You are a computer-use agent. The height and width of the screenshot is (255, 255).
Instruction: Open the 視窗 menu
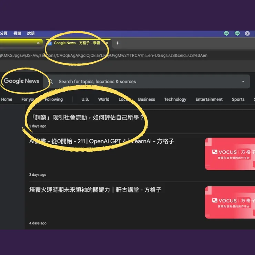pyautogui.click(x=17, y=33)
